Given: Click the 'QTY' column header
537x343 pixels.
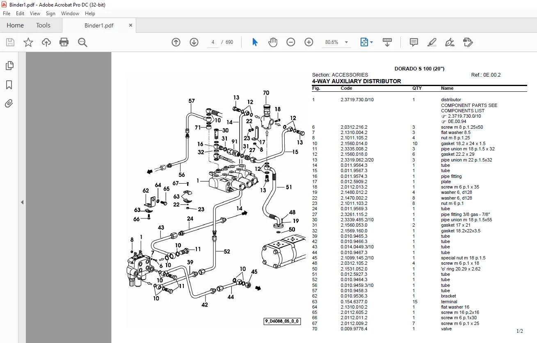Looking at the screenshot, I should [417, 88].
